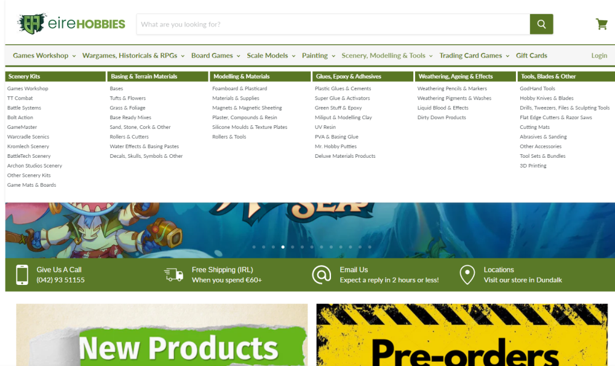
Task: Select Trading Card Games in the navigation
Action: (x=470, y=55)
